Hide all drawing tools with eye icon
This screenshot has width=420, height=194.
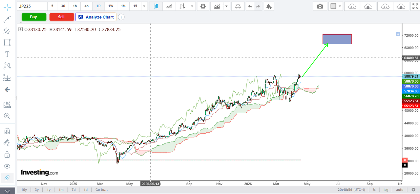tap(7, 166)
